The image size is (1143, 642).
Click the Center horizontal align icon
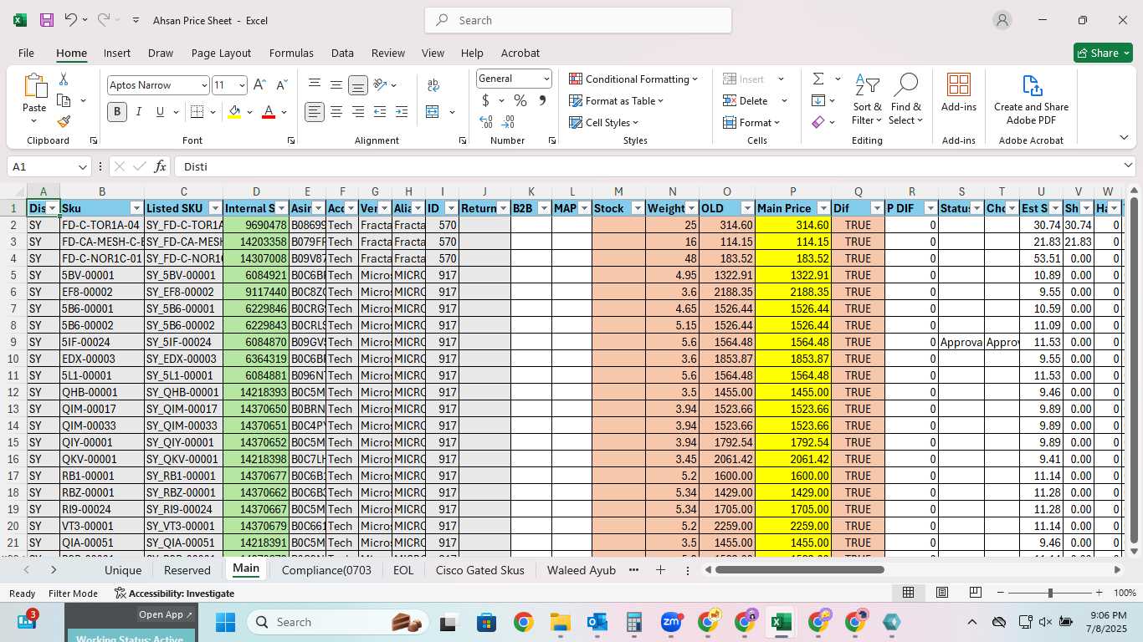[x=336, y=112]
